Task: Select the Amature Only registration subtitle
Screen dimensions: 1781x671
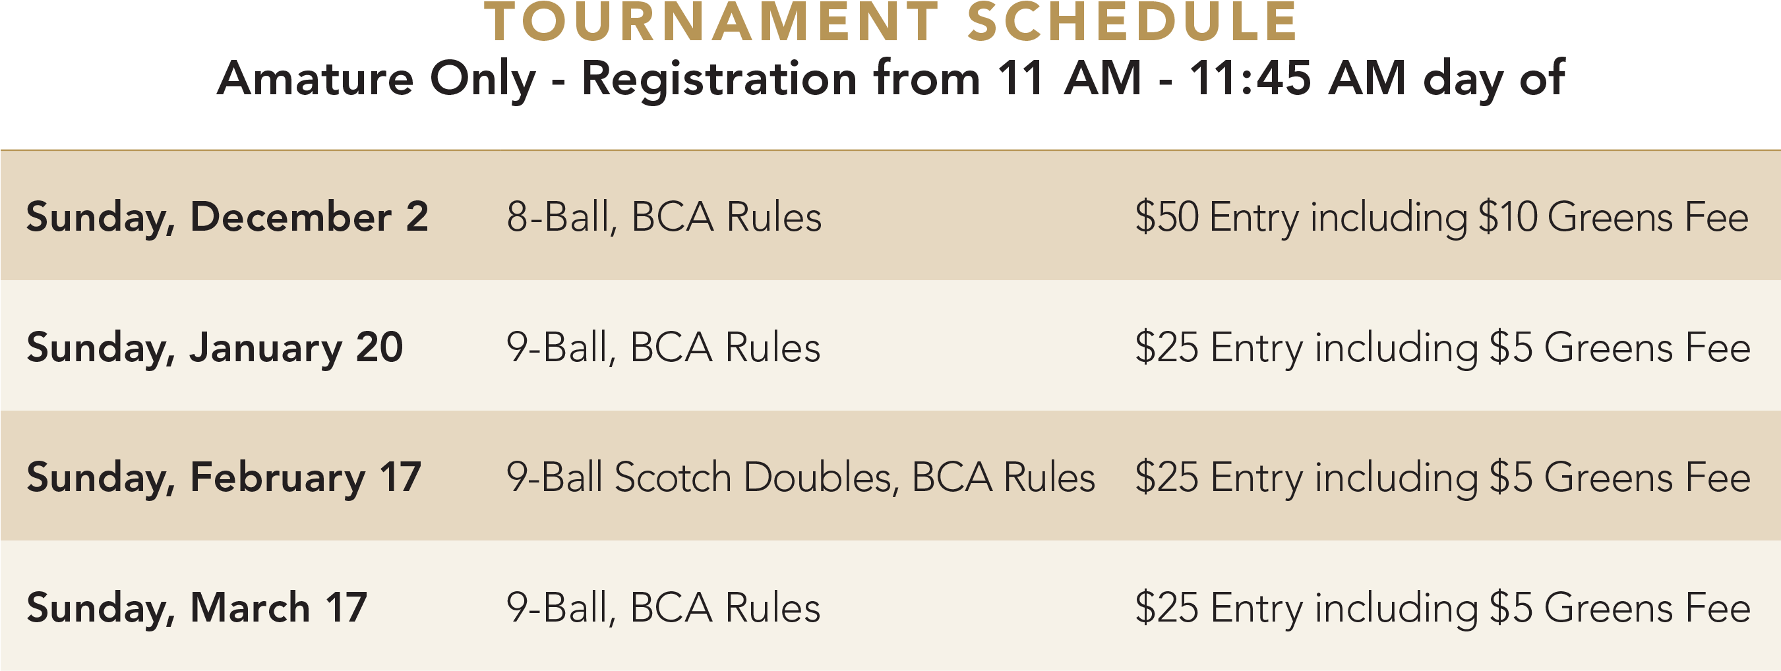Action: [x=890, y=80]
